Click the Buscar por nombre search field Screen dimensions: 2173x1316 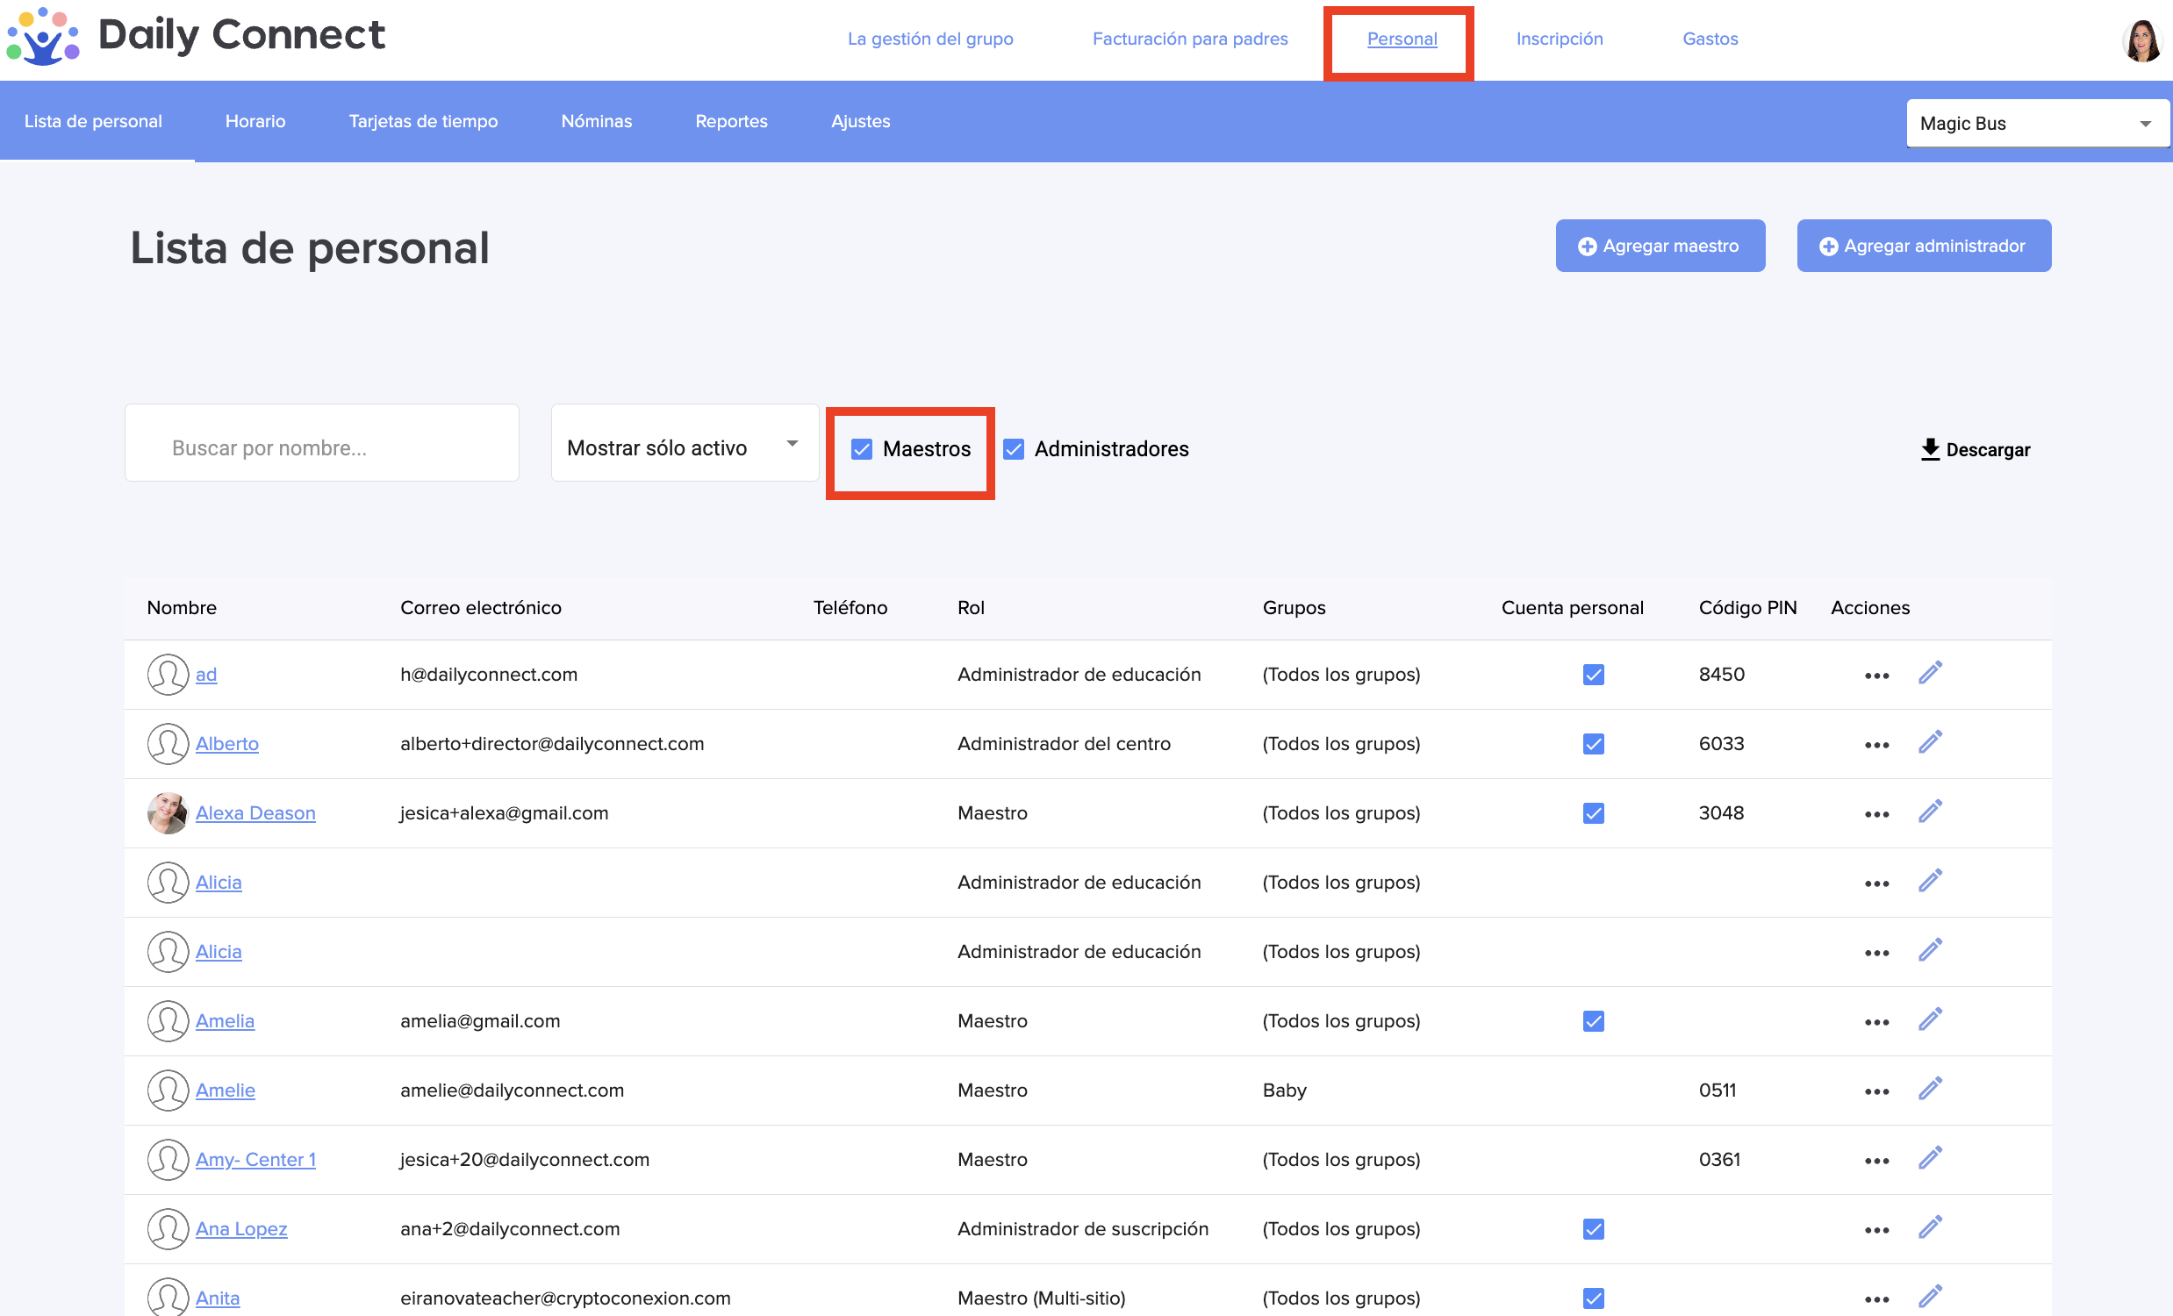(322, 444)
